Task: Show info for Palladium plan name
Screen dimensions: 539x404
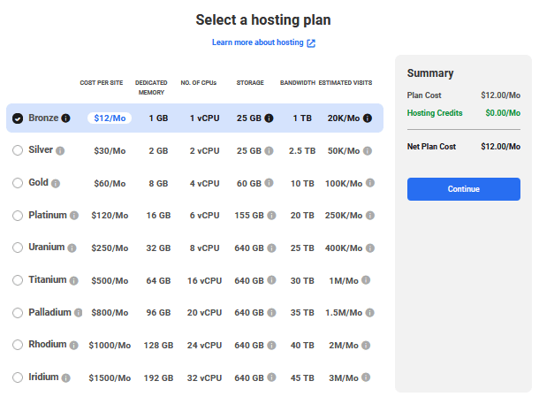Action: point(79,313)
